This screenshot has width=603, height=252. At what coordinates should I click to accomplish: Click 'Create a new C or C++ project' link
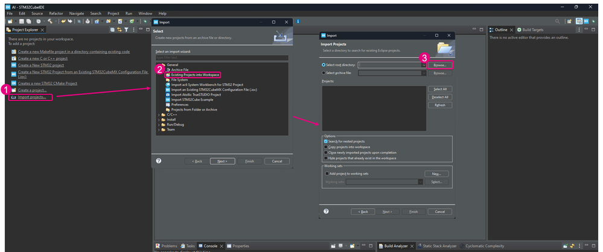[43, 58]
